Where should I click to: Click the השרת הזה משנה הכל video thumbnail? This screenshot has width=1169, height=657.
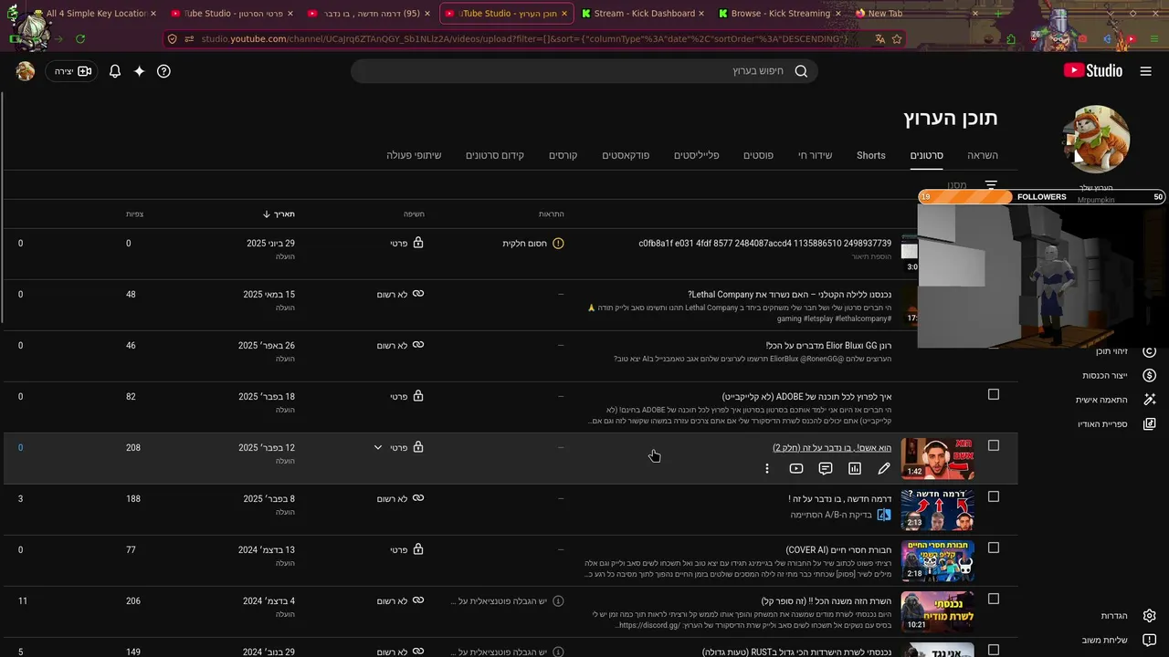(x=938, y=611)
